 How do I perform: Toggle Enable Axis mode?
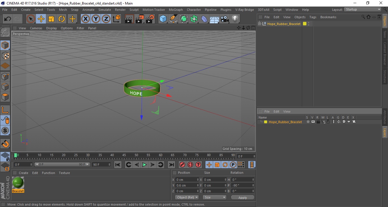pyautogui.click(x=5, y=110)
